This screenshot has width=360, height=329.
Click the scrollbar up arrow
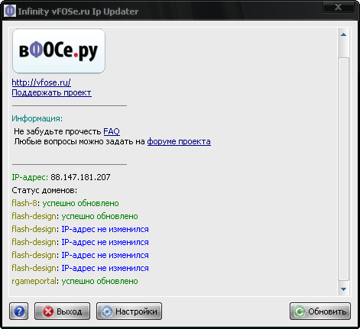[x=343, y=34]
